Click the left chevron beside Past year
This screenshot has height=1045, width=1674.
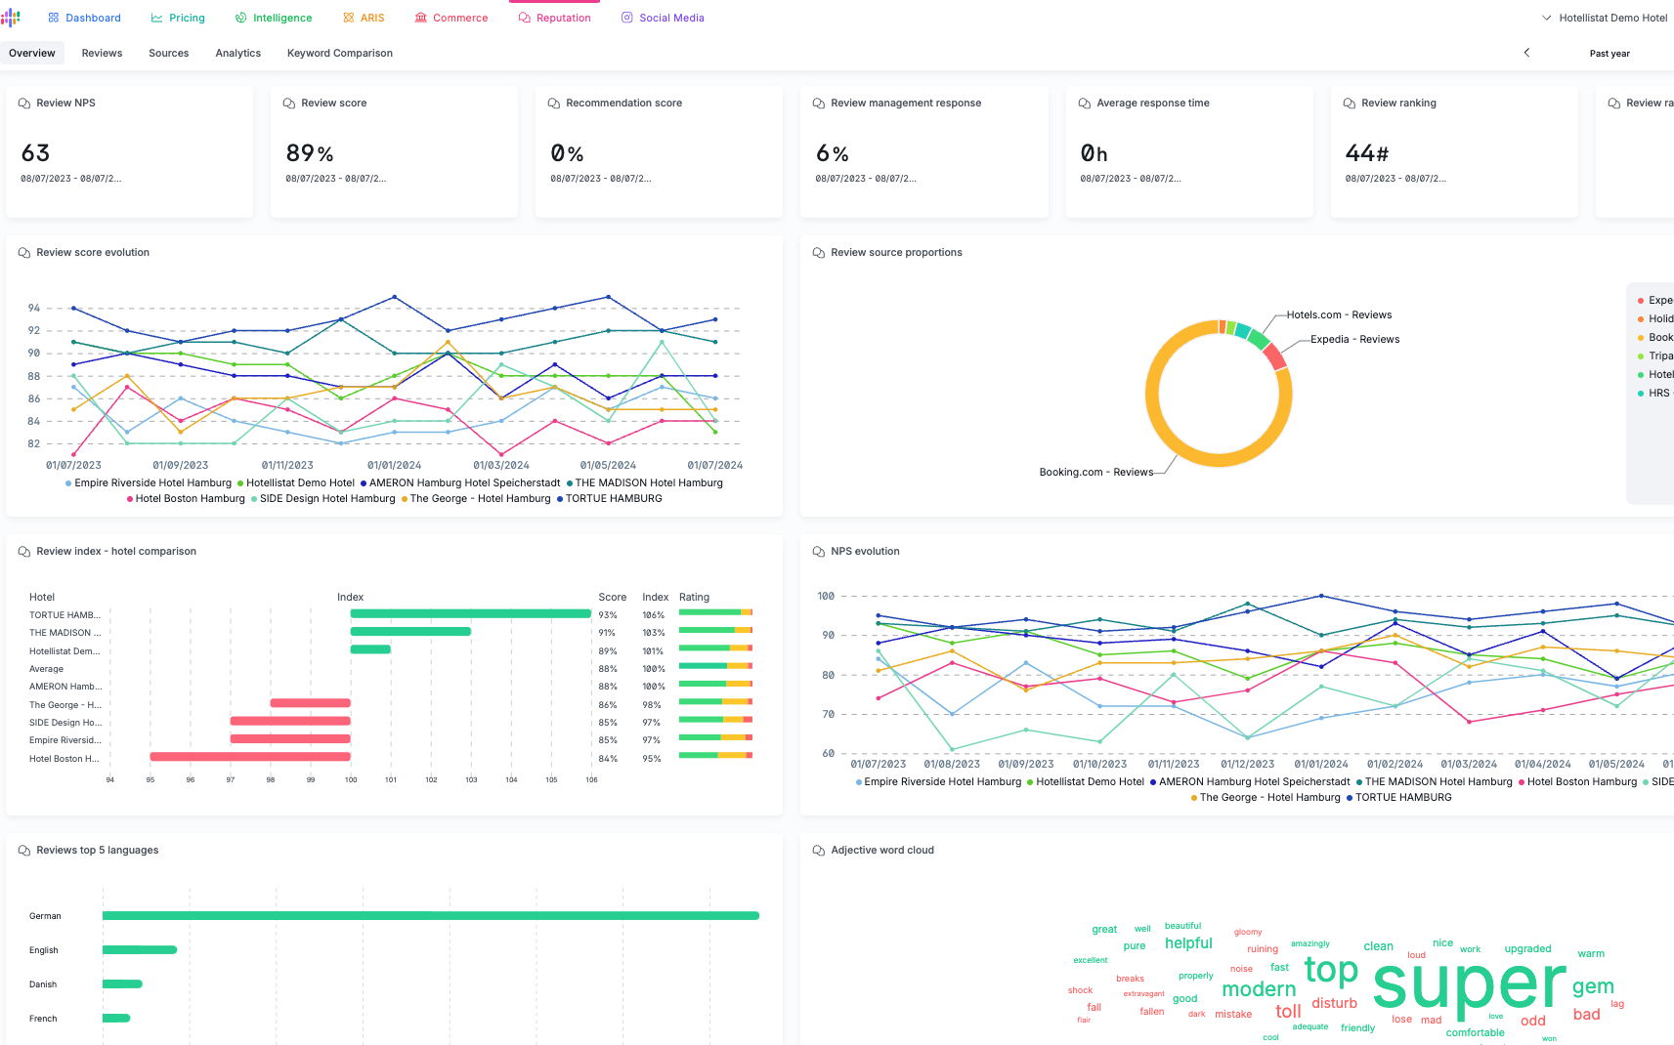pos(1526,53)
